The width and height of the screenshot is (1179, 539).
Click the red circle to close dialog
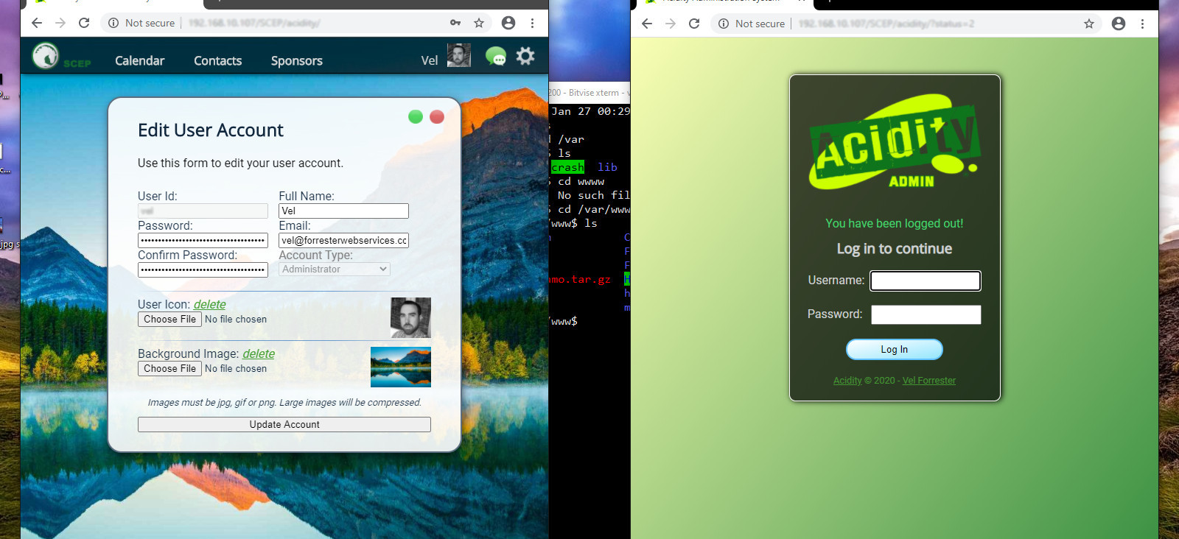pos(437,116)
